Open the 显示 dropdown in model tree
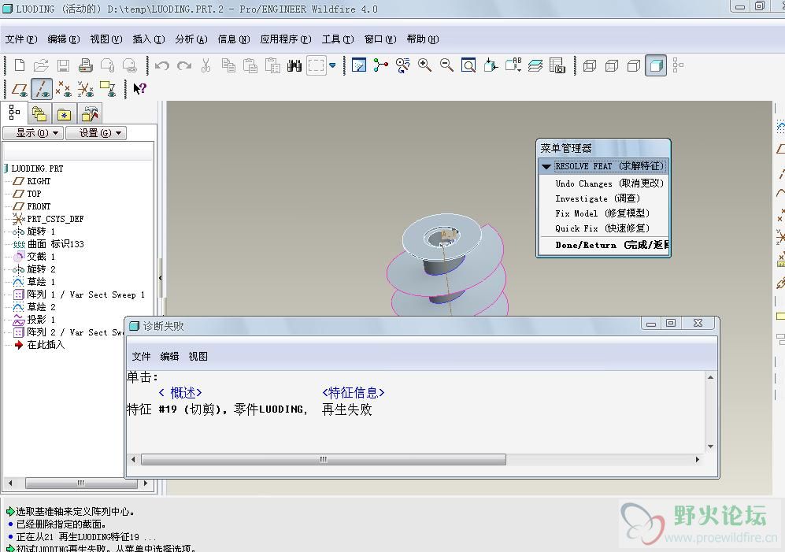 (x=33, y=133)
